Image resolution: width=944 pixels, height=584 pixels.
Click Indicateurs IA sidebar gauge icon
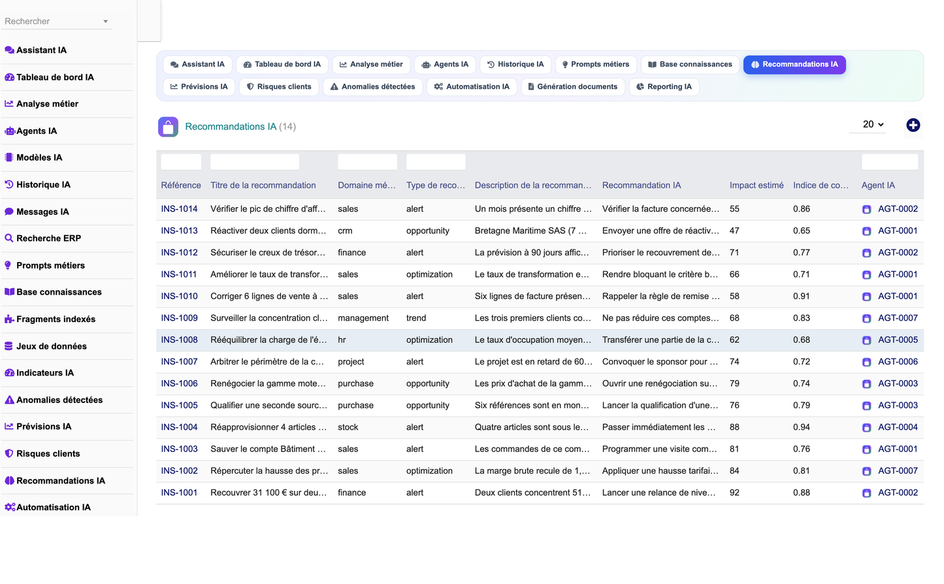coord(9,373)
